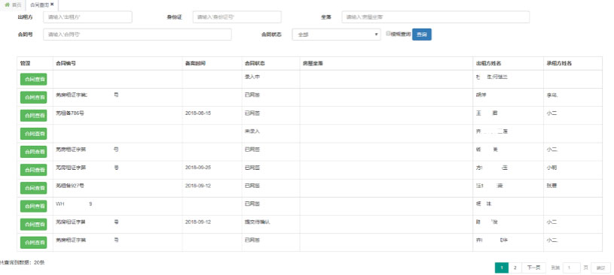Select the 录入中 status cell
Image resolution: width=614 pixels, height=275 pixels.
tap(271, 80)
